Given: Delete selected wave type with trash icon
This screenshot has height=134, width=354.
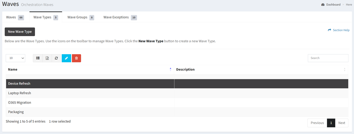Looking at the screenshot, I should pos(76,58).
